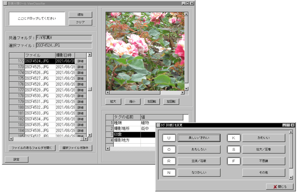Screen dimensions: 298x193
Task: Choose なつかしい in tag dialog
Action: (199, 173)
